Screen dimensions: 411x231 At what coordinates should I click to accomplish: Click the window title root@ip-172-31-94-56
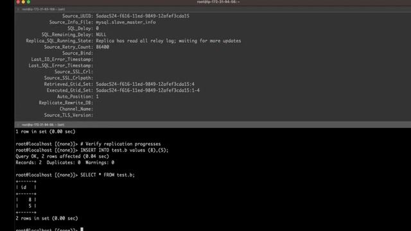[218, 2]
